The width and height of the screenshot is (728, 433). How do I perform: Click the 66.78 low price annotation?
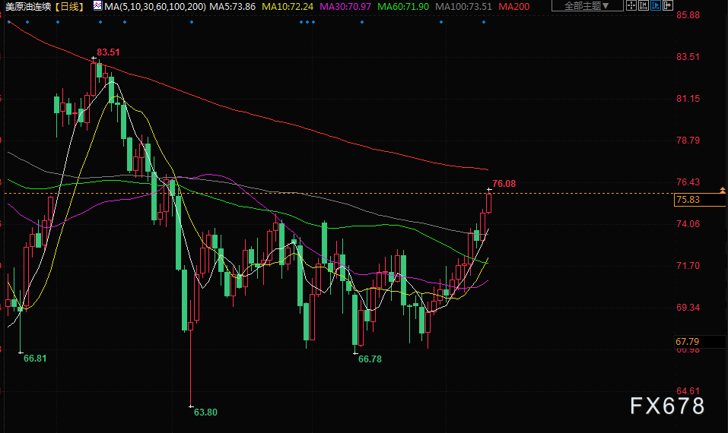[x=370, y=359]
